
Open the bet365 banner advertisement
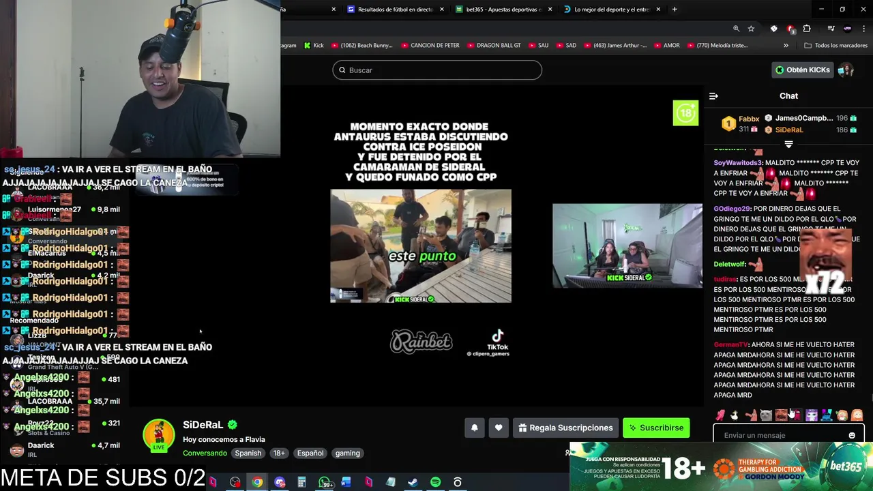point(721,467)
